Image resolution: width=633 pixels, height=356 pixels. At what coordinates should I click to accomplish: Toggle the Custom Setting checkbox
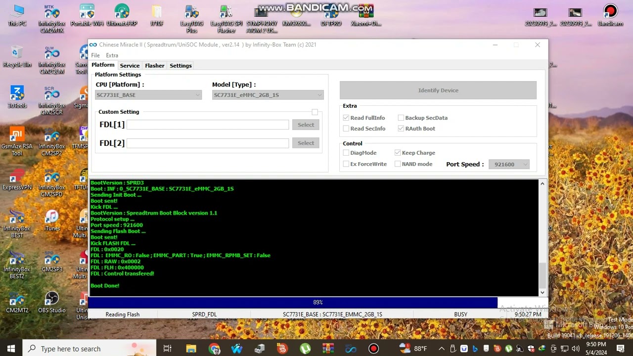[315, 112]
